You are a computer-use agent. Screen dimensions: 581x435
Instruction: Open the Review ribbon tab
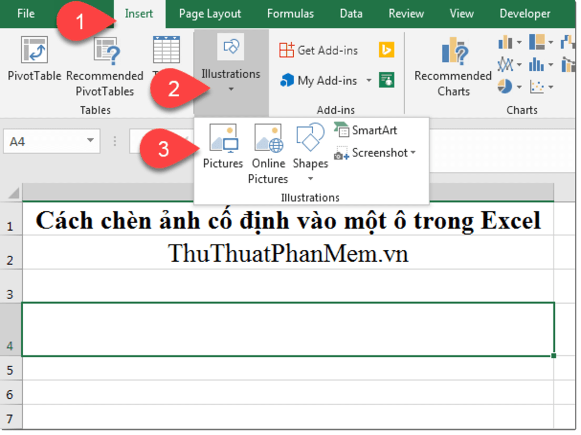(406, 14)
